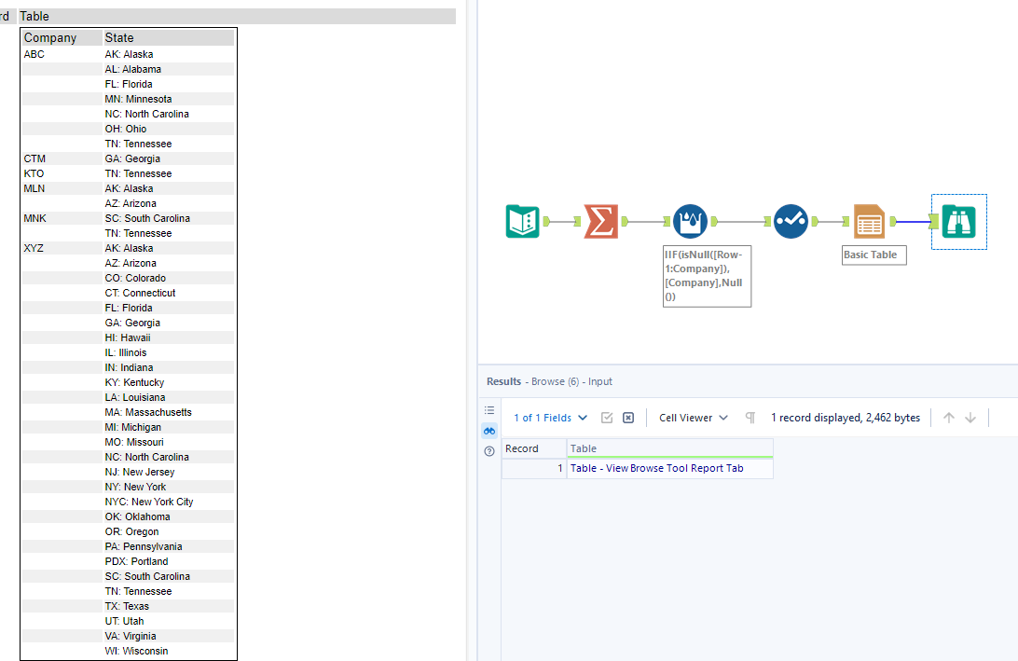Open the '1 of 1 Fields' dropdown
The height and width of the screenshot is (661, 1018).
pos(550,417)
